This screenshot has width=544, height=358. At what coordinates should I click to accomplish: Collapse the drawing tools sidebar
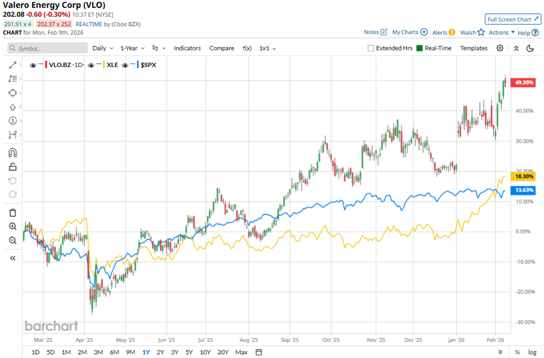pyautogui.click(x=12, y=258)
